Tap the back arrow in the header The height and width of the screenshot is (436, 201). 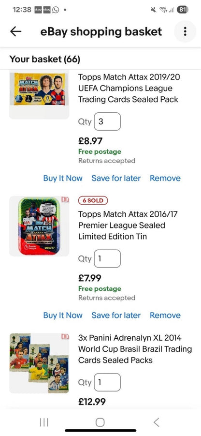16,31
